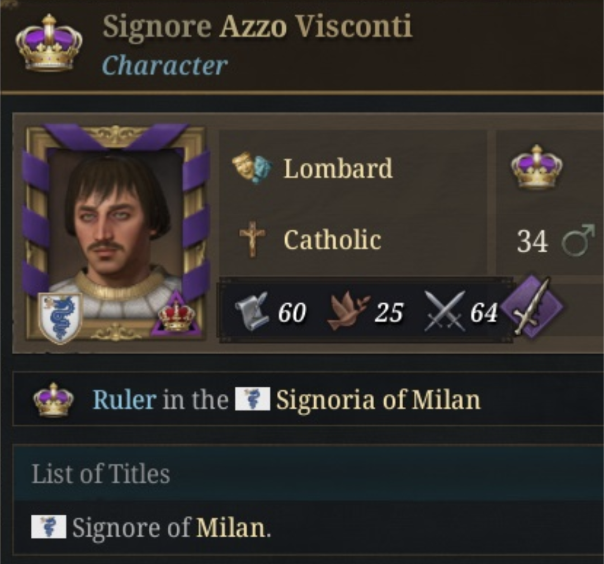Click the large crown icon beside the character name

click(49, 43)
